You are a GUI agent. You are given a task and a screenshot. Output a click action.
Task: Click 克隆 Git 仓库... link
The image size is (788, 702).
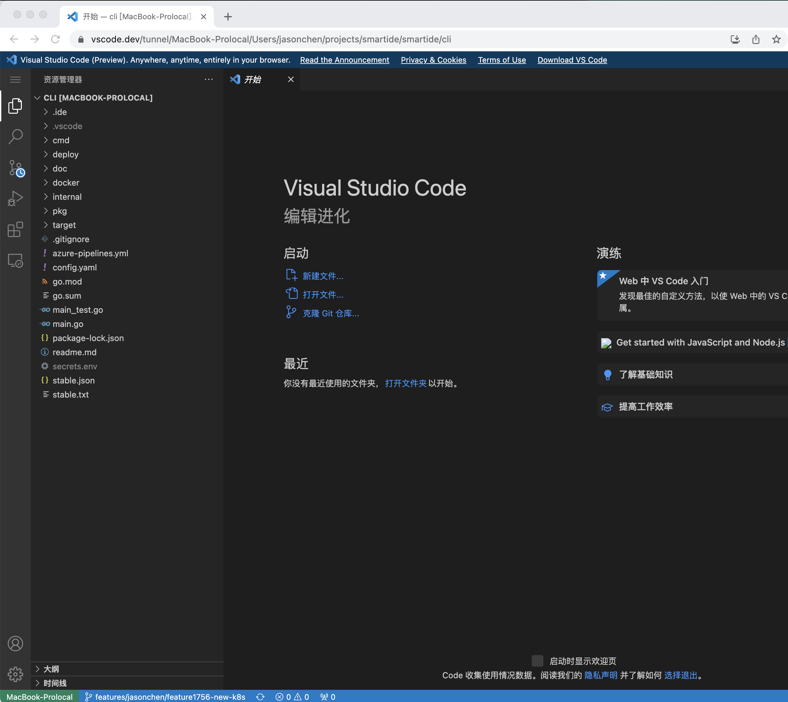tap(322, 313)
